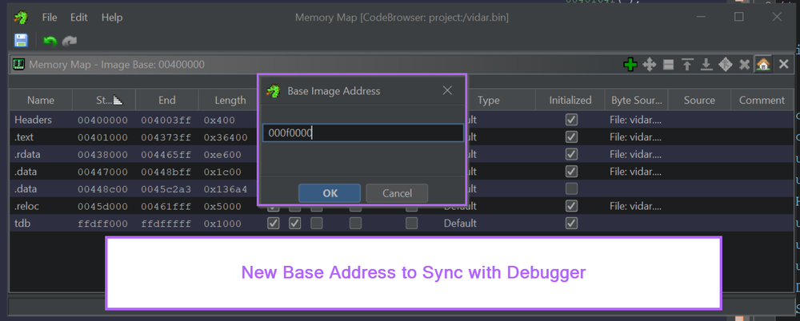Open the File menu
This screenshot has width=800, height=321.
click(x=49, y=17)
